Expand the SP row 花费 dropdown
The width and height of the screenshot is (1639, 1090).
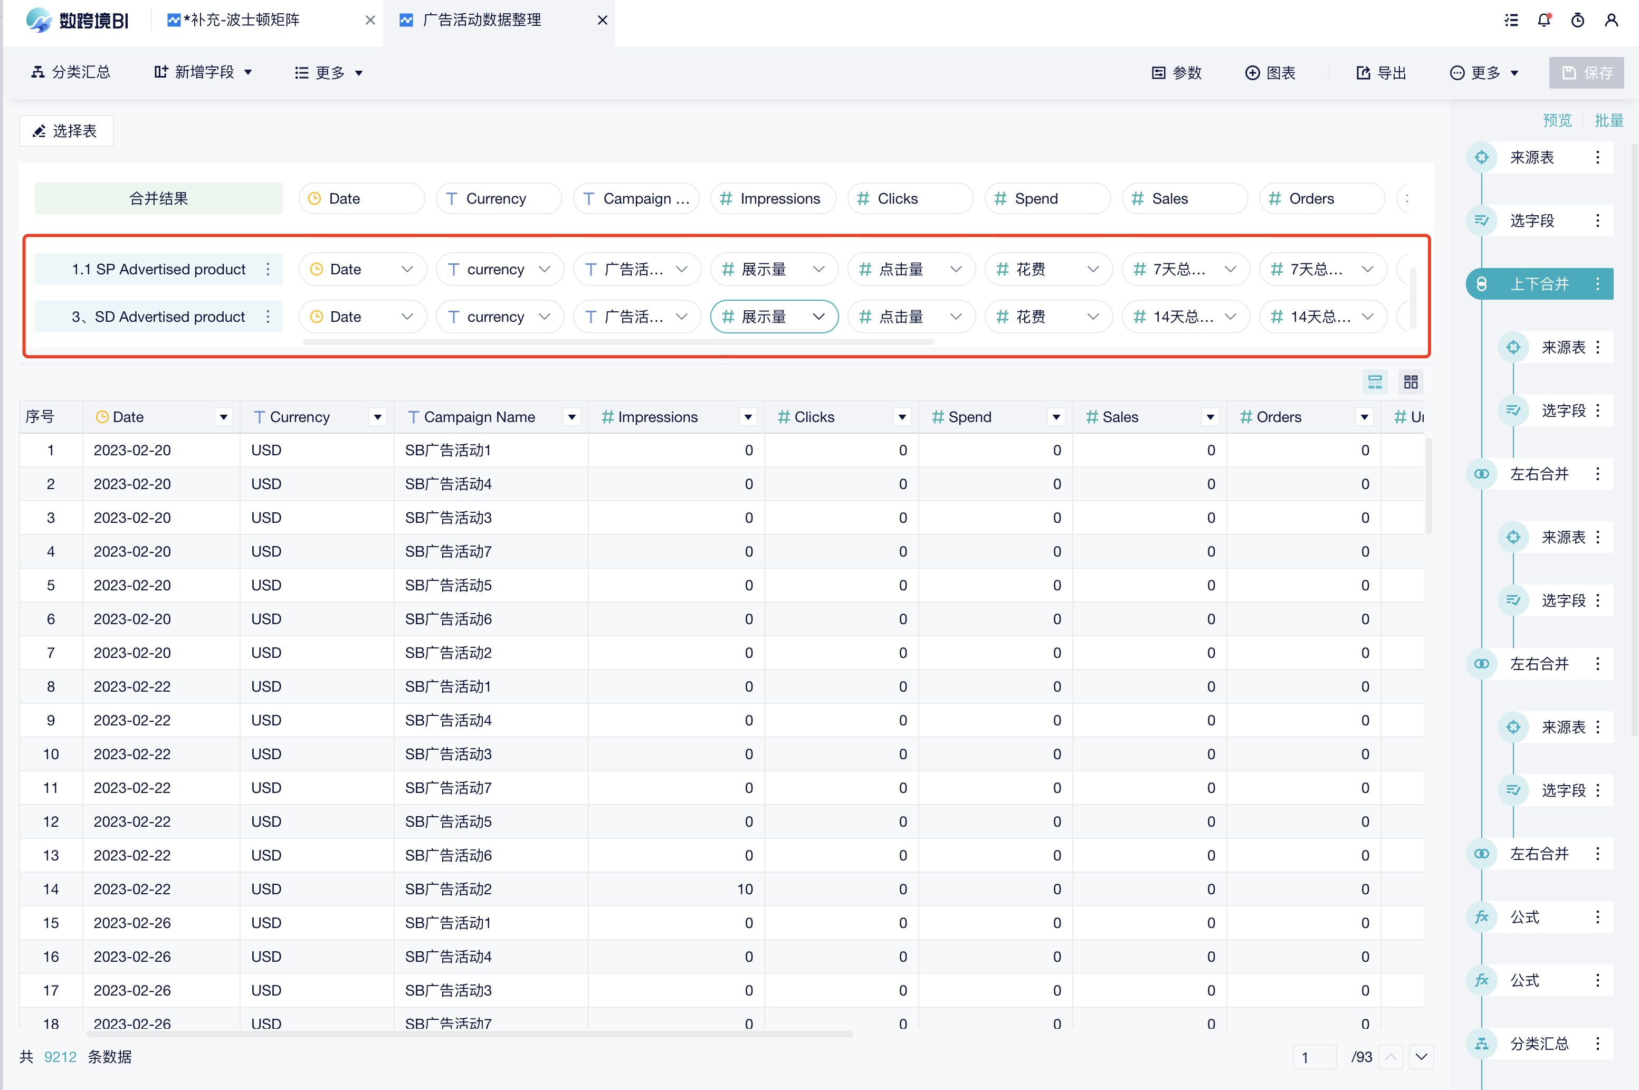click(1093, 269)
